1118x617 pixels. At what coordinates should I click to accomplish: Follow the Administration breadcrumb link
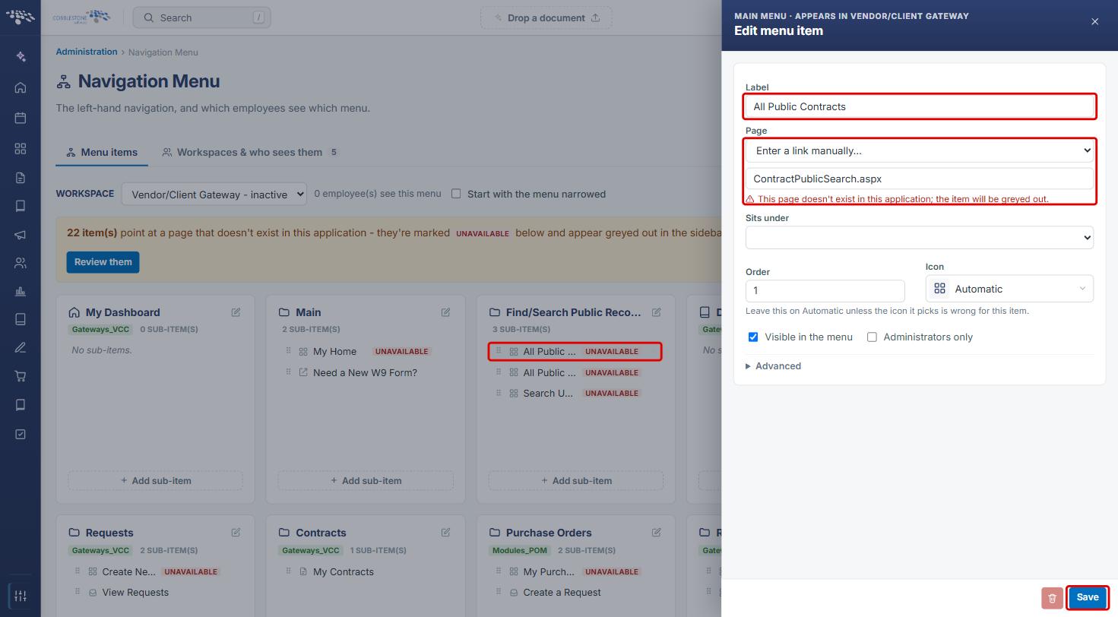(87, 52)
